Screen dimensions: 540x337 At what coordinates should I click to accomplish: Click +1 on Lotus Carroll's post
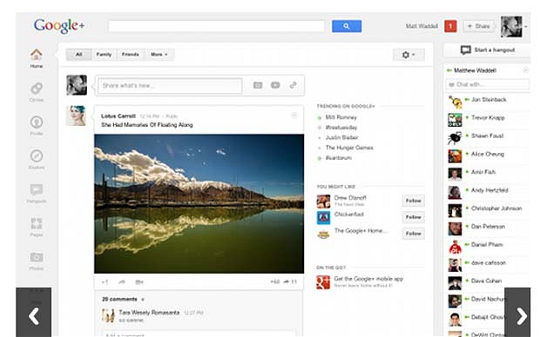105,282
